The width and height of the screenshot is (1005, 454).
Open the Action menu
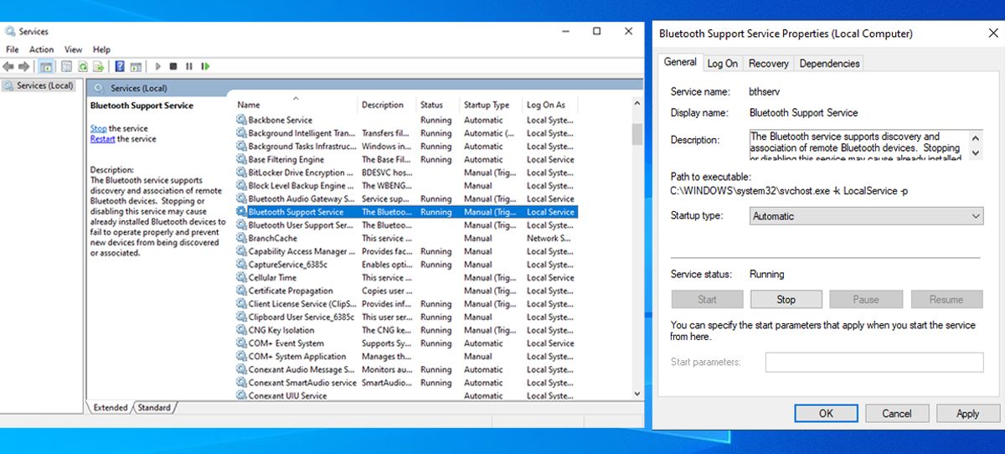tap(41, 49)
